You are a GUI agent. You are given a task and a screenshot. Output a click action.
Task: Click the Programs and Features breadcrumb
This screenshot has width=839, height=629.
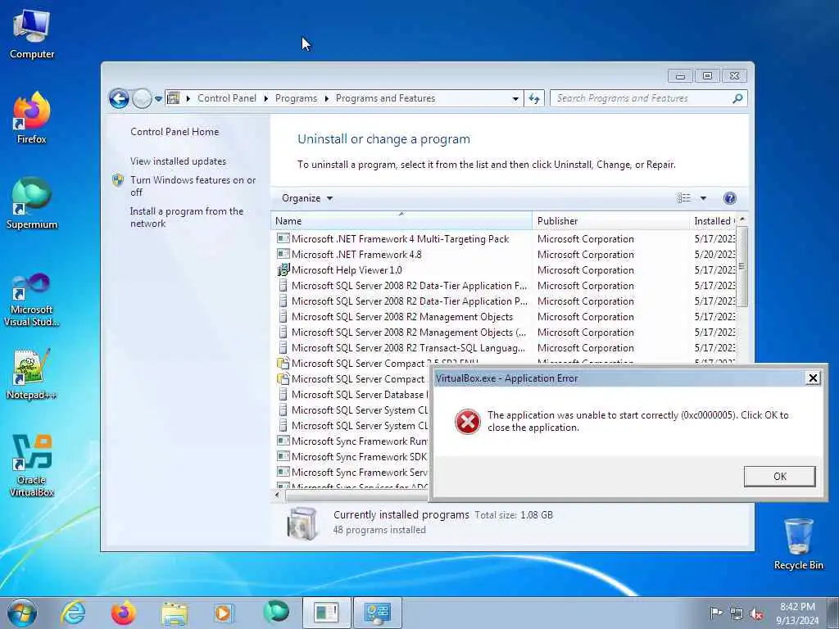[385, 98]
